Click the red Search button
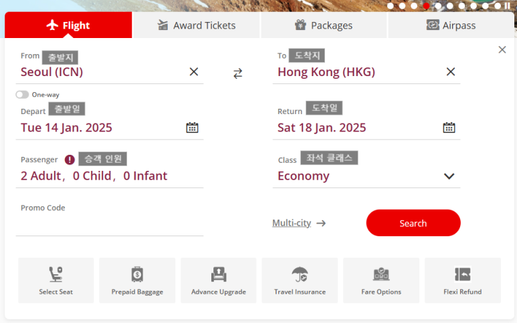The width and height of the screenshot is (517, 323). 413,223
